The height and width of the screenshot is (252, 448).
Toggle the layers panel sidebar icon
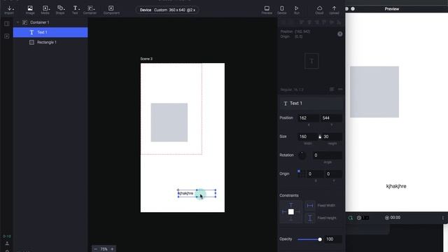pos(7,23)
